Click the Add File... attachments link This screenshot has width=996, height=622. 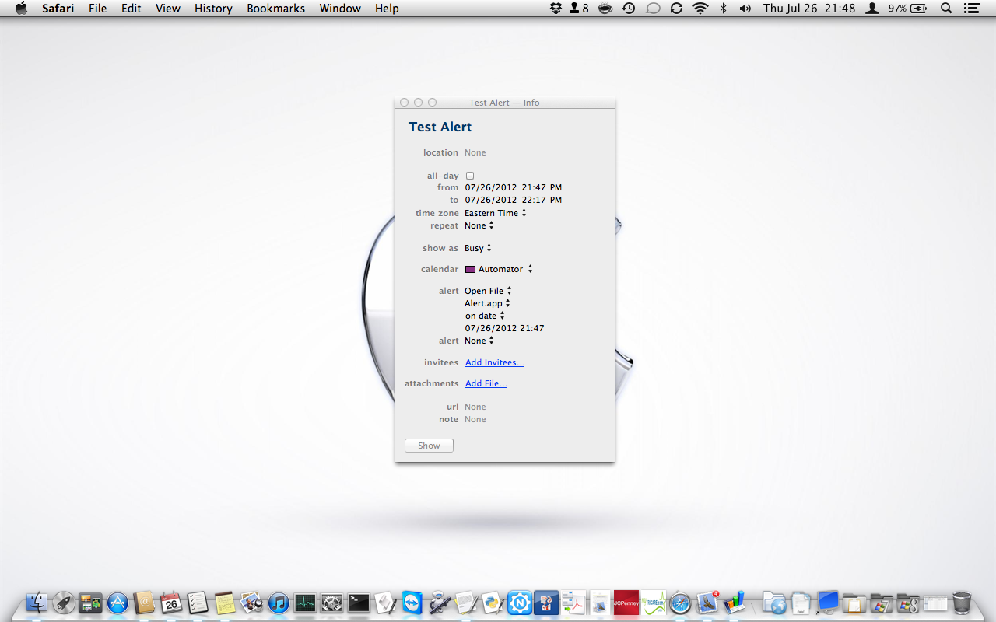pyautogui.click(x=486, y=383)
